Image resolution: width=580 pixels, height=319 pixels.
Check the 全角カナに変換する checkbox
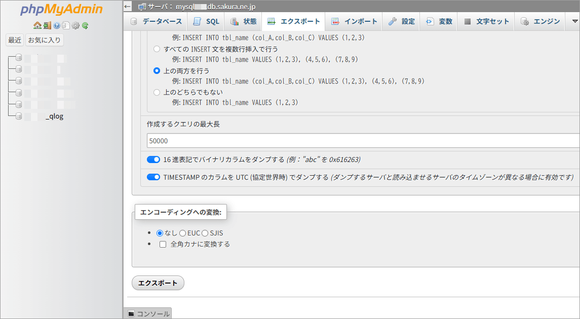coord(163,244)
